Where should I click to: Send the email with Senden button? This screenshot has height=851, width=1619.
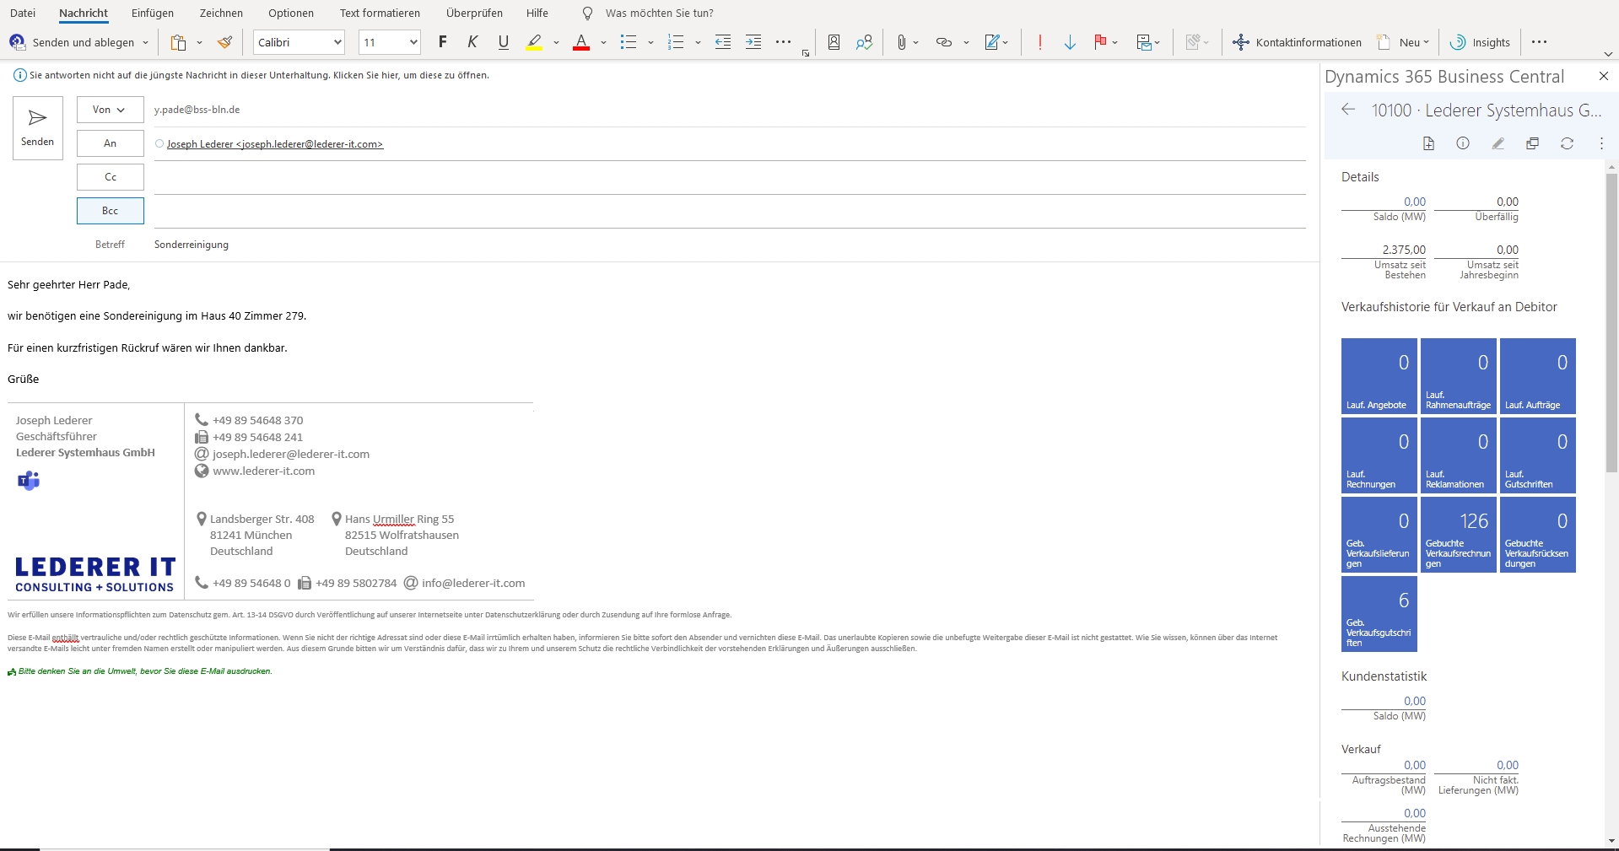click(38, 128)
